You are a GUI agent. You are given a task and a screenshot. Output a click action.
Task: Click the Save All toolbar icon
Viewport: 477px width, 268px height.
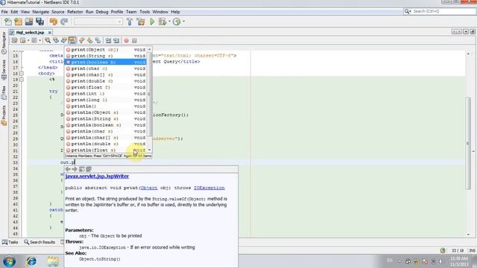[x=40, y=22]
